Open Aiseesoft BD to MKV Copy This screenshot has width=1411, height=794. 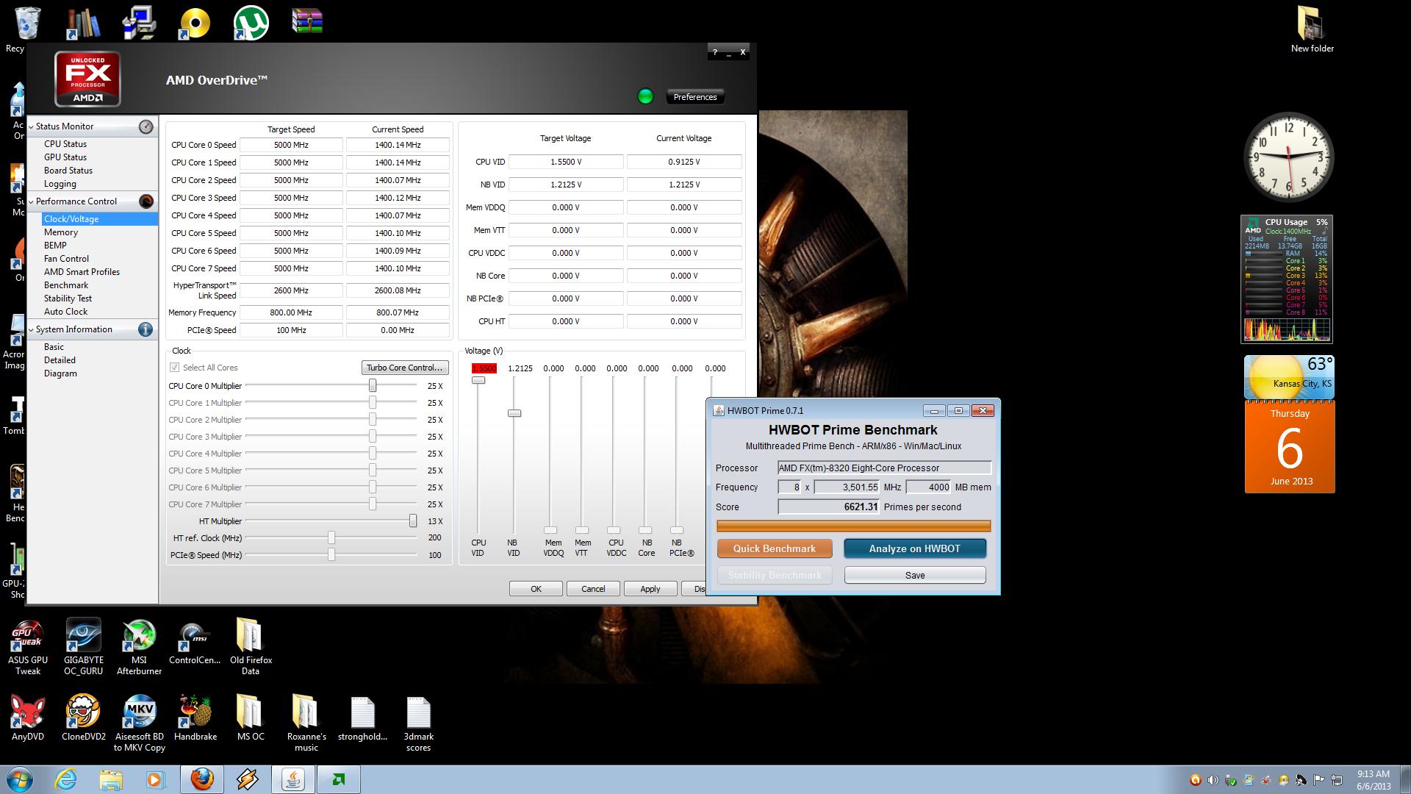click(139, 723)
